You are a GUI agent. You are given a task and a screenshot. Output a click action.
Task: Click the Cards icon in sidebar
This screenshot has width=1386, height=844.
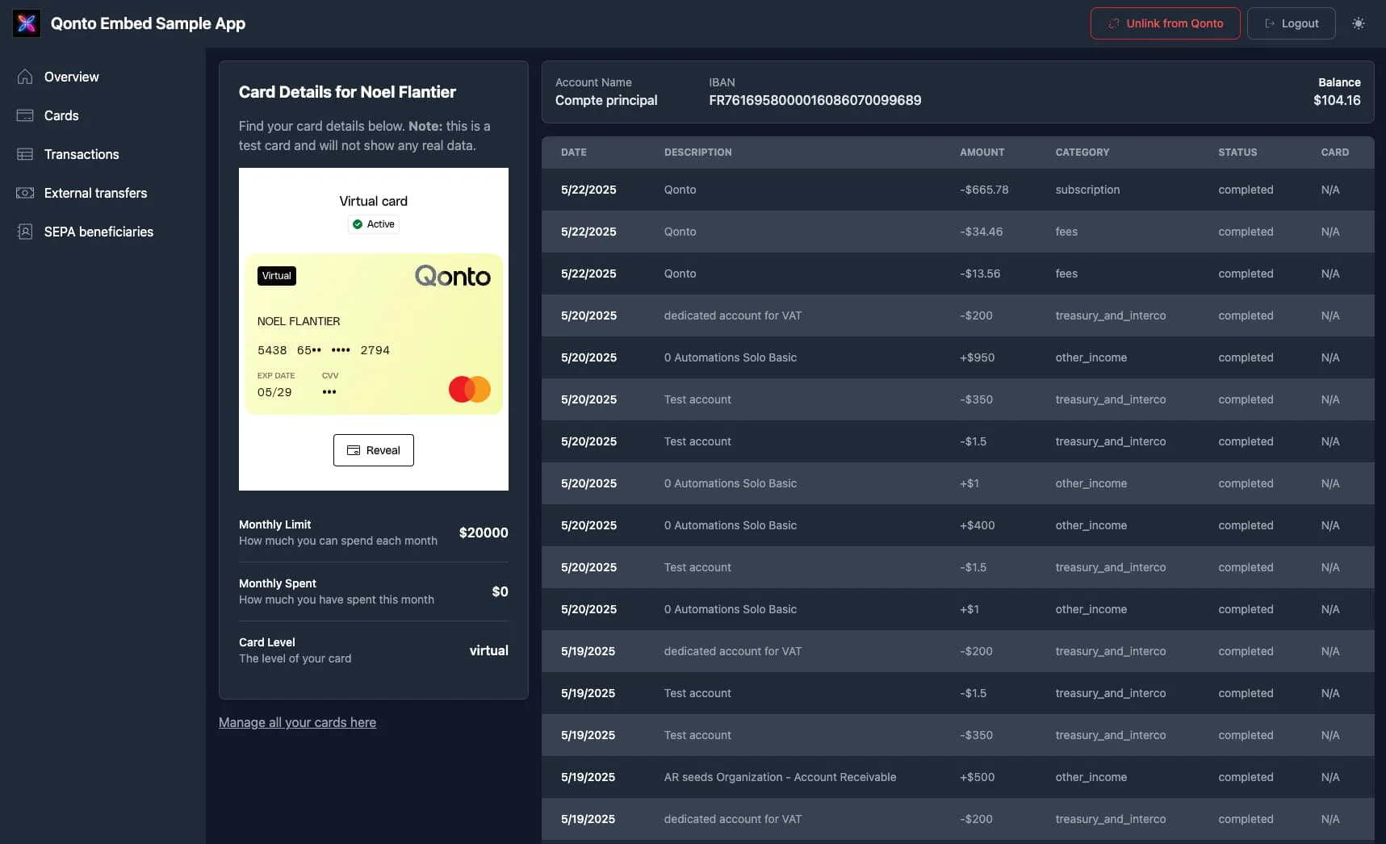point(25,115)
